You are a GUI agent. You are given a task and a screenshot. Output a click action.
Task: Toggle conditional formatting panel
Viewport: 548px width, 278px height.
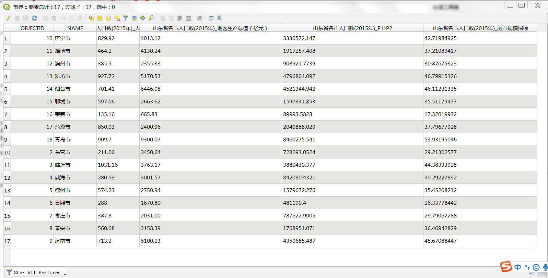[x=200, y=18]
